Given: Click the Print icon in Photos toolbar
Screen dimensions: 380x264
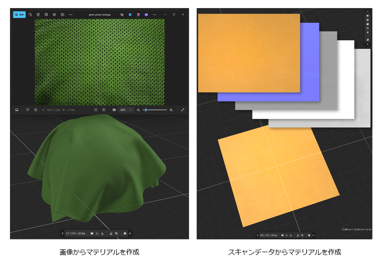Looking at the screenshot, I should (46, 15).
